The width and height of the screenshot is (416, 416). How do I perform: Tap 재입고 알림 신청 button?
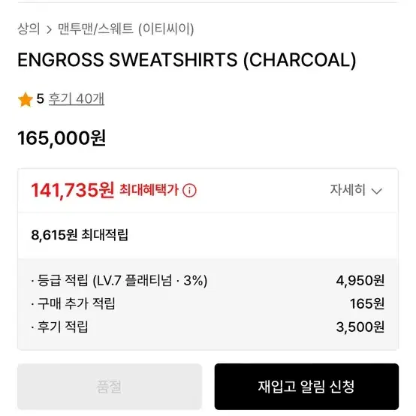pyautogui.click(x=306, y=387)
